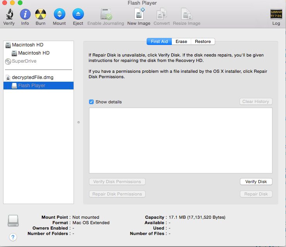The height and width of the screenshot is (247, 286).
Task: Click the 'Not mounted' mount point value
Action: tap(86, 217)
